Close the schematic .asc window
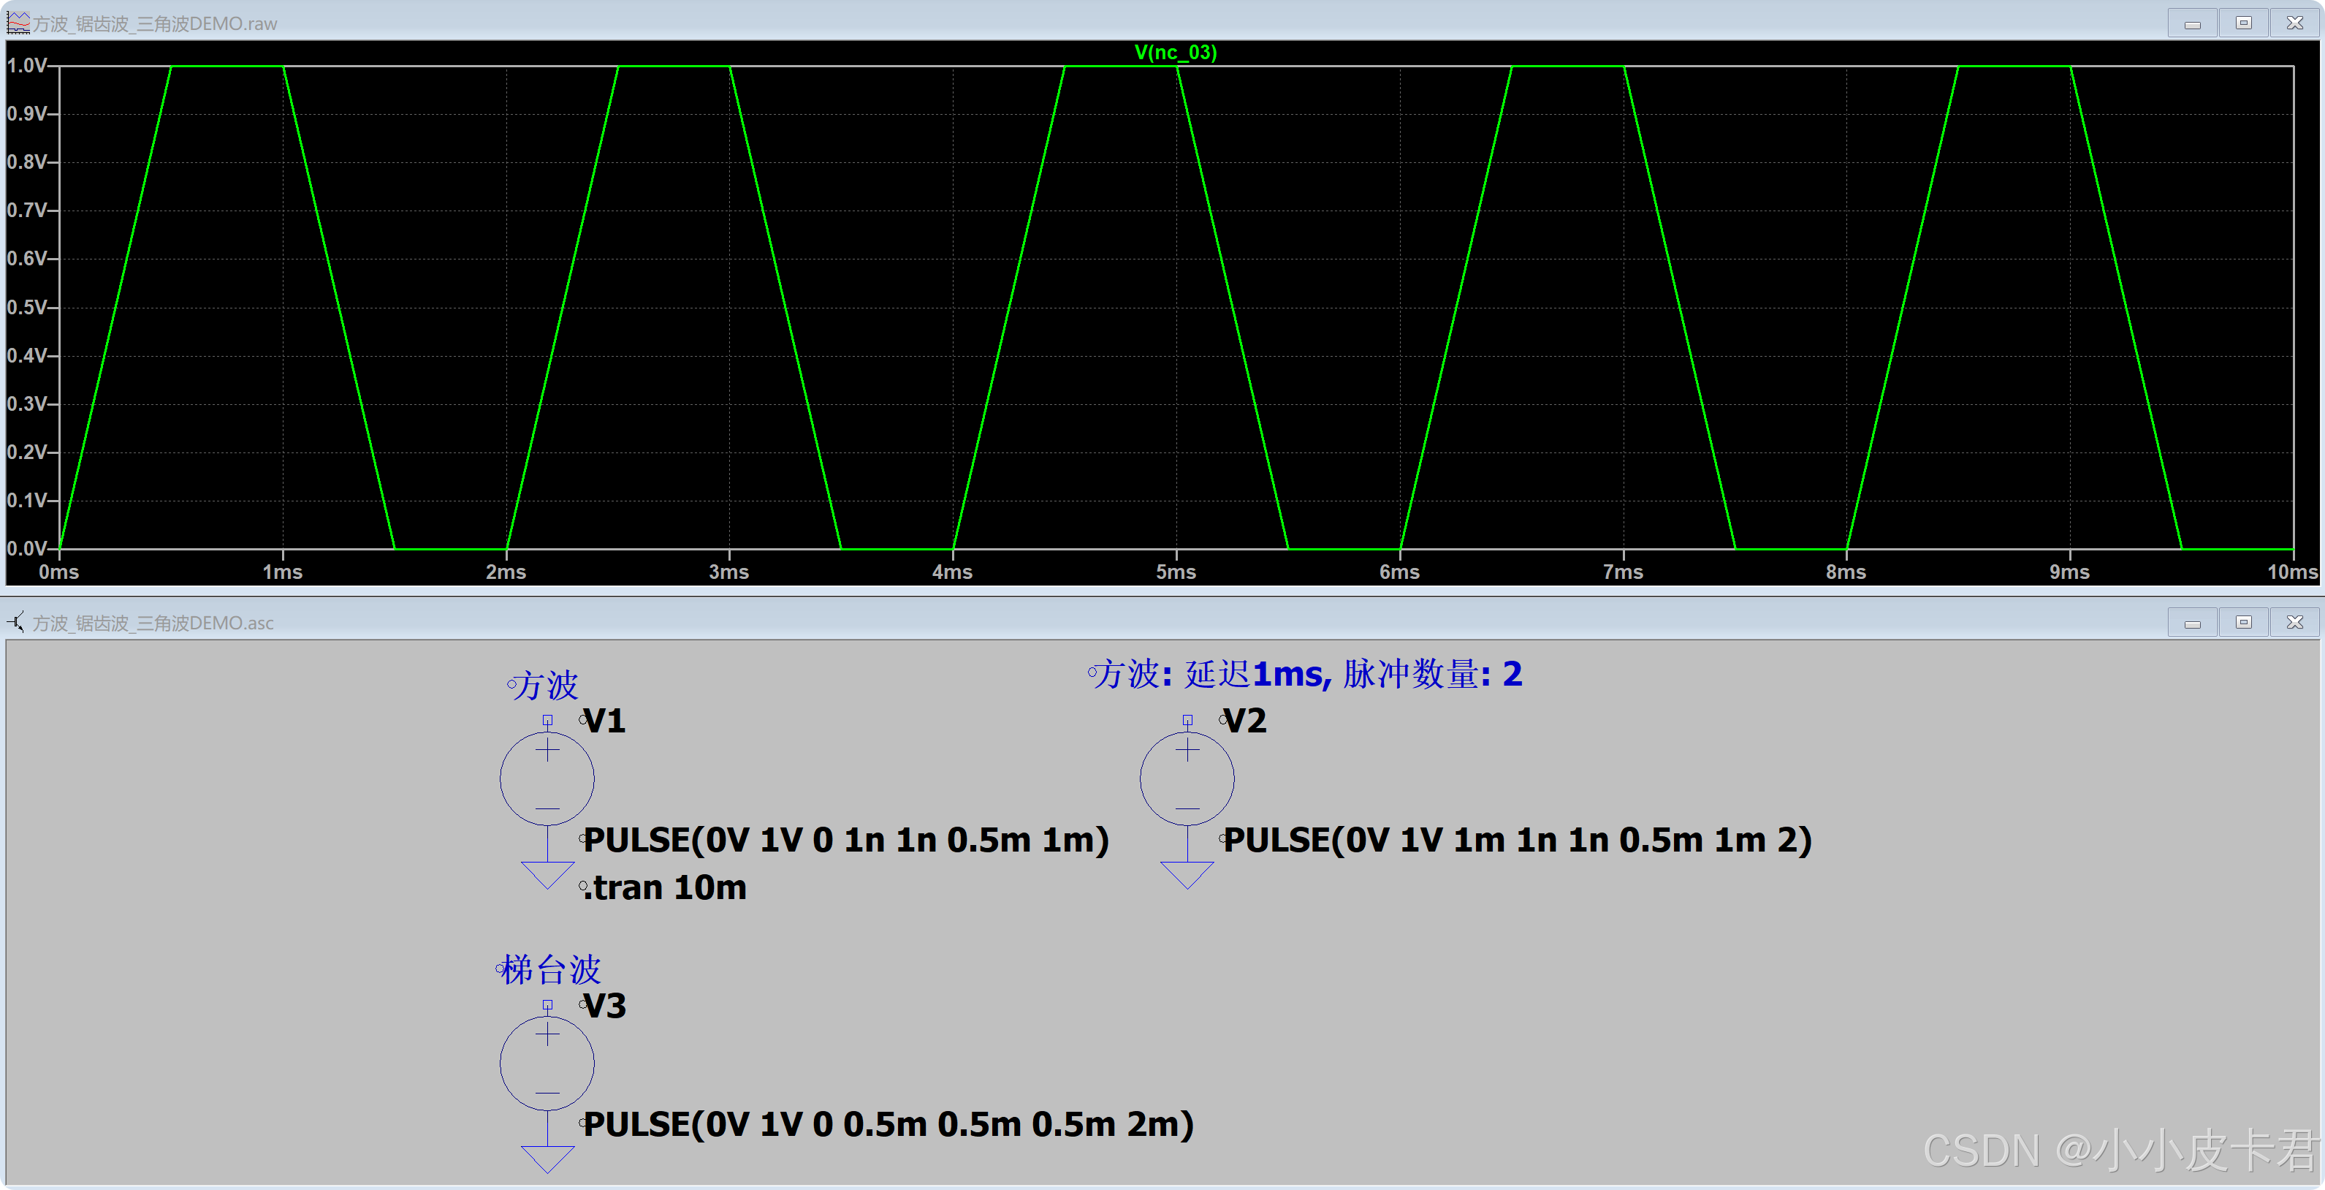Viewport: 2325px width, 1190px height. tap(2294, 622)
